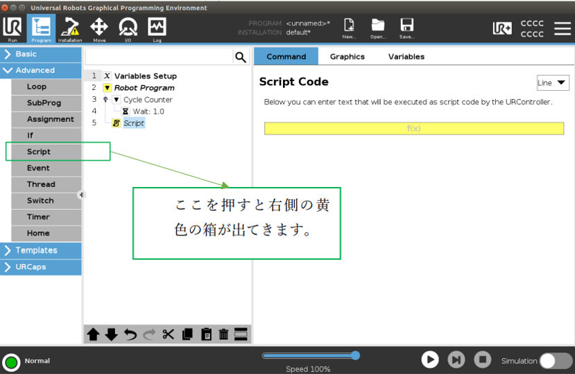
Task: Copy the selected program node
Action: 187,334
